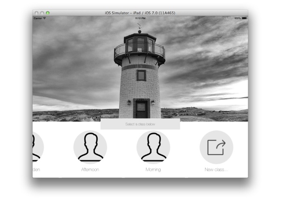This screenshot has height=200, width=281.
Task: Click the Carrier status text
Action: pos(38,18)
